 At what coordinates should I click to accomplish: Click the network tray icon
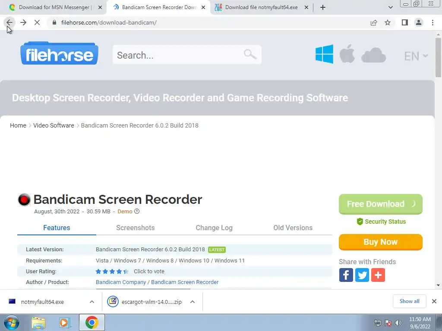(x=377, y=323)
